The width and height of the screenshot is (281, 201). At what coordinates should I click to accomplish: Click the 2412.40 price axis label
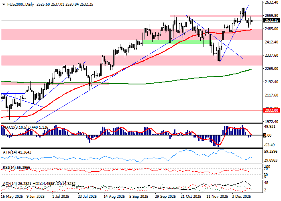(x=271, y=42)
